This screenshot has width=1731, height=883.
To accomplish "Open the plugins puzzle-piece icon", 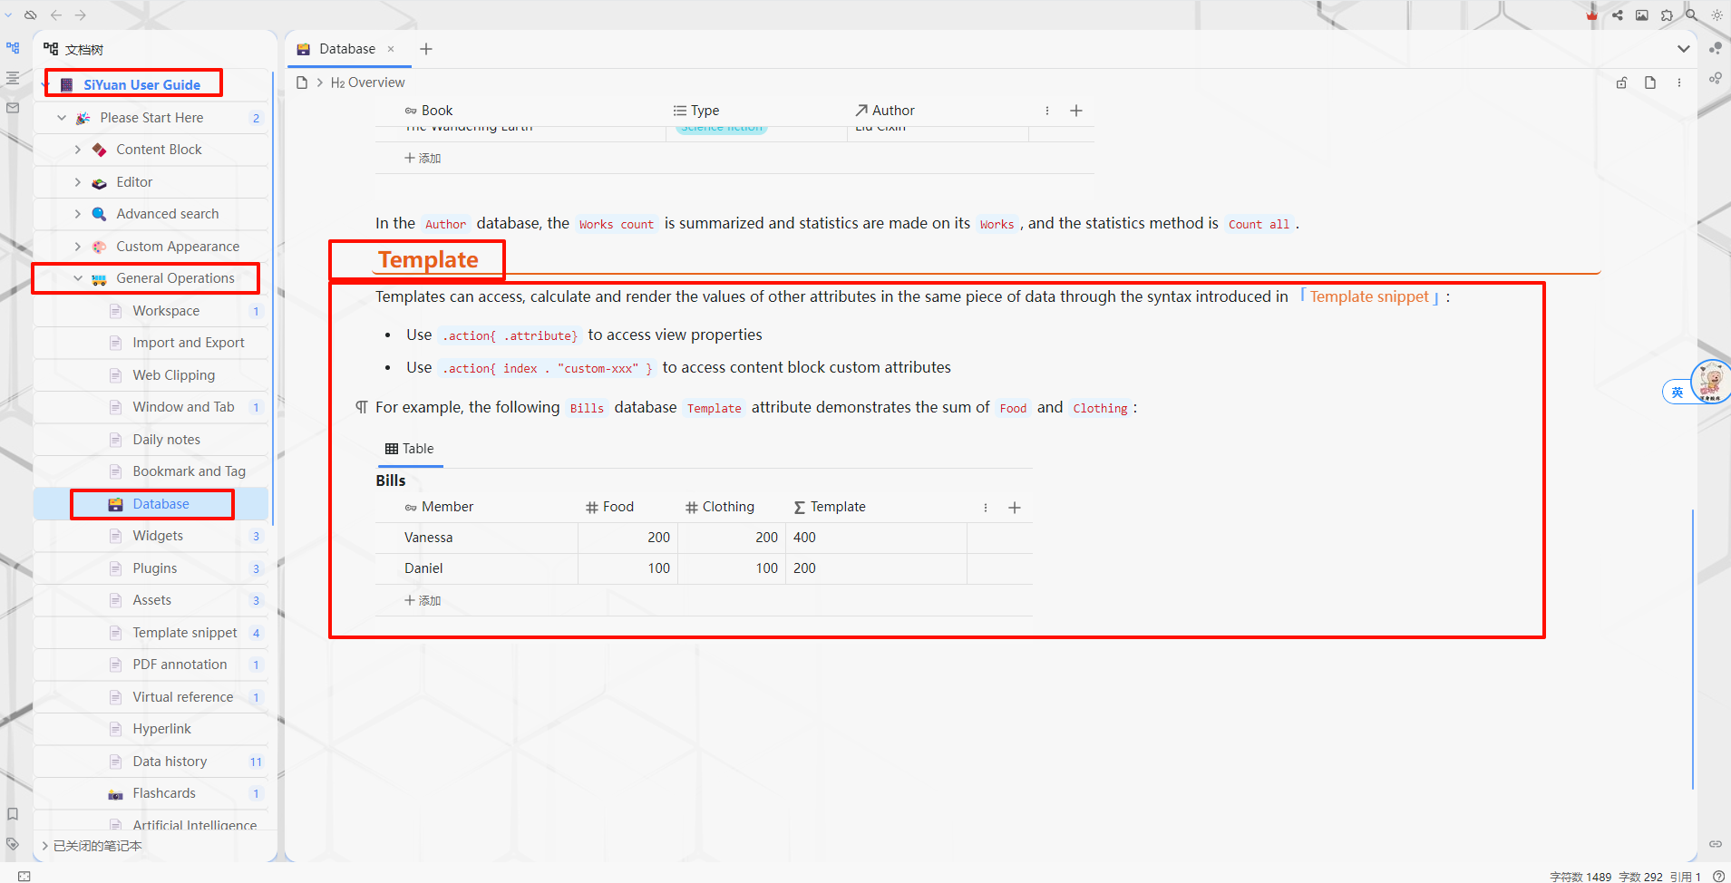I will tap(1667, 15).
